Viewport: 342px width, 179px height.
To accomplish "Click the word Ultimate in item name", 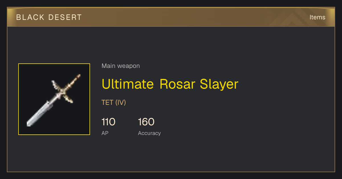I will point(128,84).
